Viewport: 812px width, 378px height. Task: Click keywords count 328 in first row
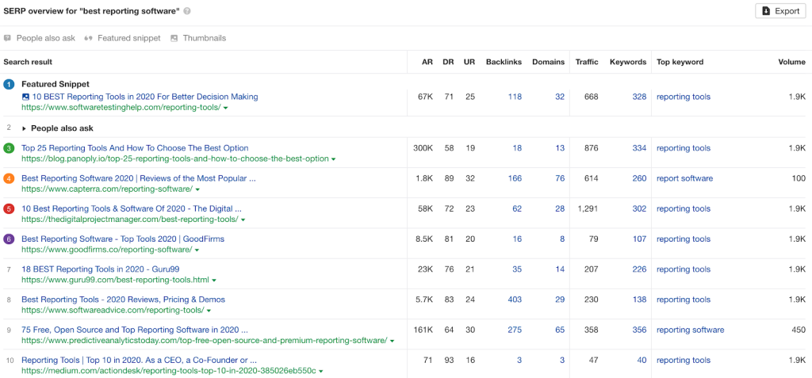click(639, 97)
